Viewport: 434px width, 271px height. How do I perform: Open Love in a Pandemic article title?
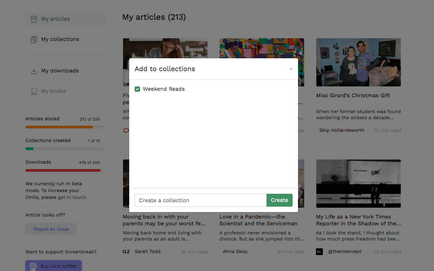tap(258, 220)
